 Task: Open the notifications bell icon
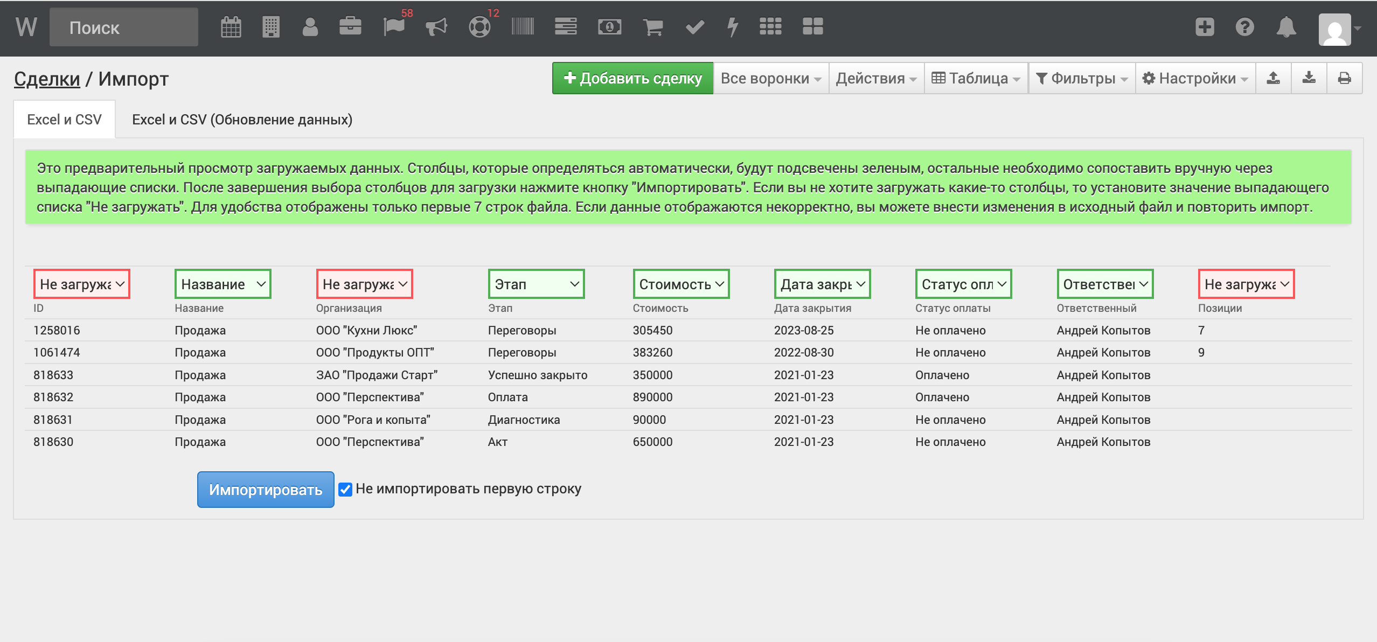pyautogui.click(x=1286, y=27)
